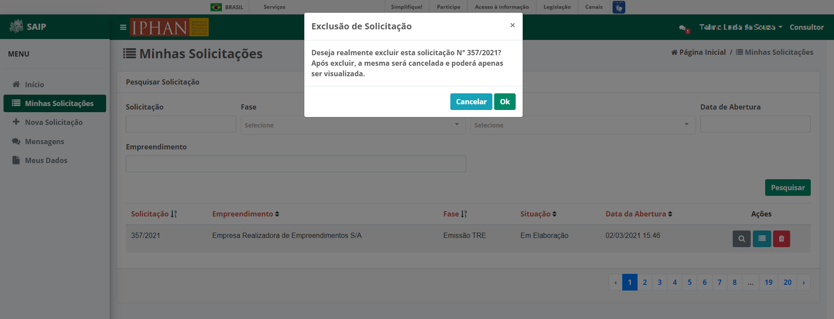The width and height of the screenshot is (834, 319).
Task: View request 357/2021 with magnifier icon
Action: coord(741,239)
